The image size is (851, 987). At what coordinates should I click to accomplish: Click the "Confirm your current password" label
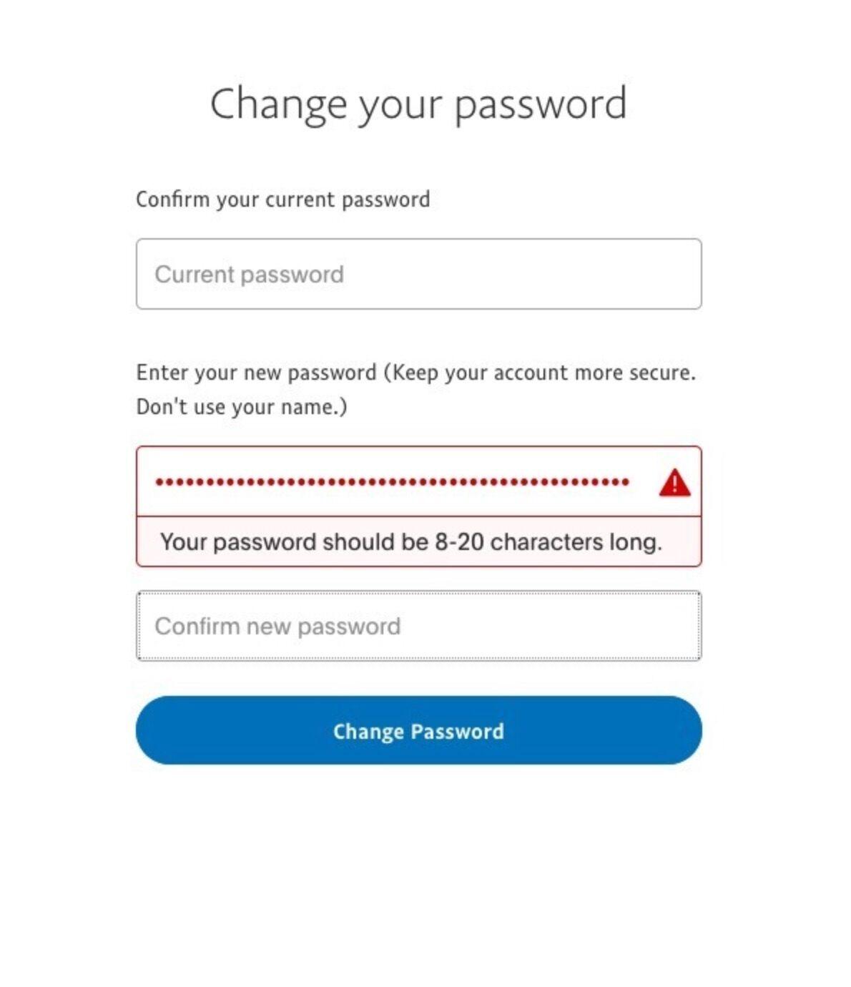(283, 200)
